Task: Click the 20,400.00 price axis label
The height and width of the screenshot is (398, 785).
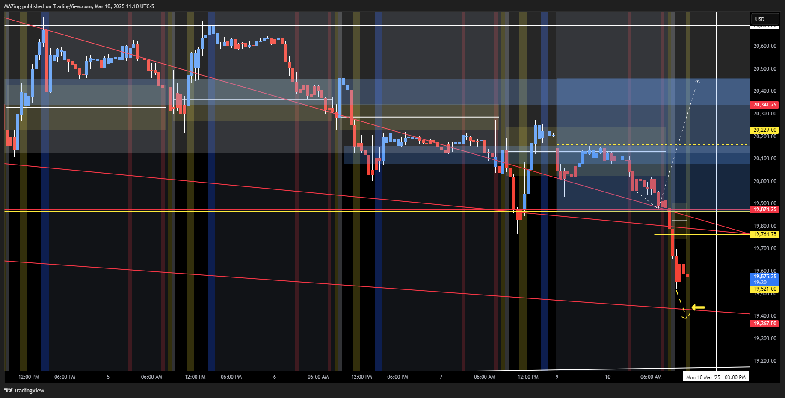Action: 765,91
